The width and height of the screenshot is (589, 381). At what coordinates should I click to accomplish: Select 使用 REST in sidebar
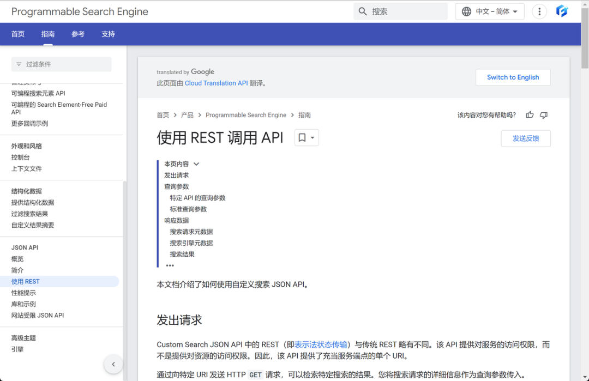pos(59,282)
